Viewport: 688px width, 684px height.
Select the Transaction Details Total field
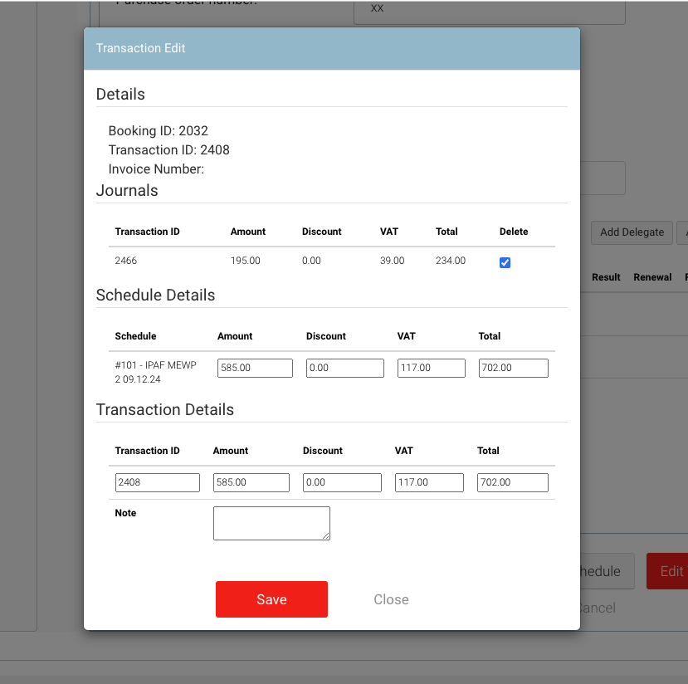pos(512,482)
